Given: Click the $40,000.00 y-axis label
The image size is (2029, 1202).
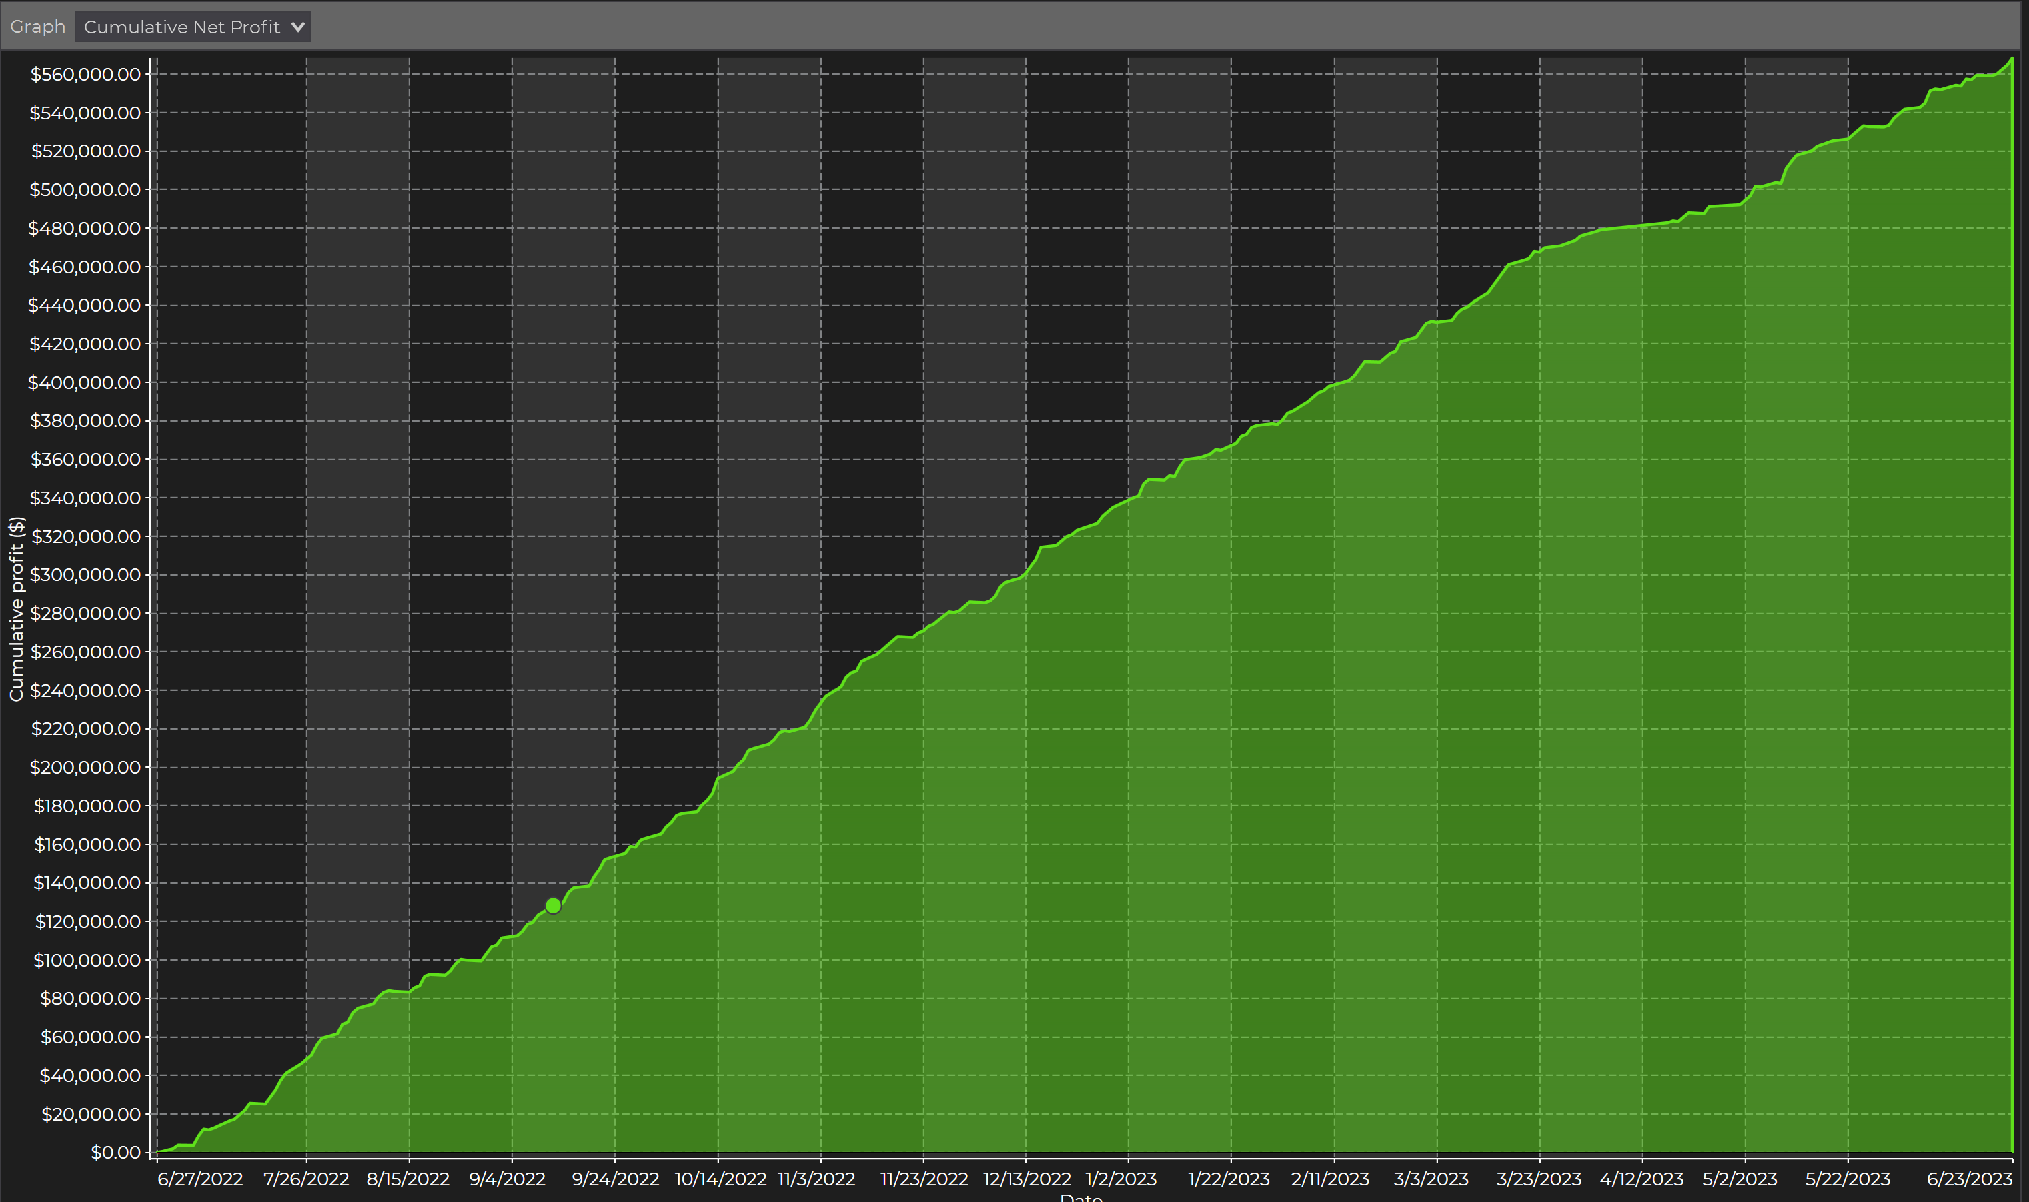Looking at the screenshot, I should click(x=90, y=1075).
